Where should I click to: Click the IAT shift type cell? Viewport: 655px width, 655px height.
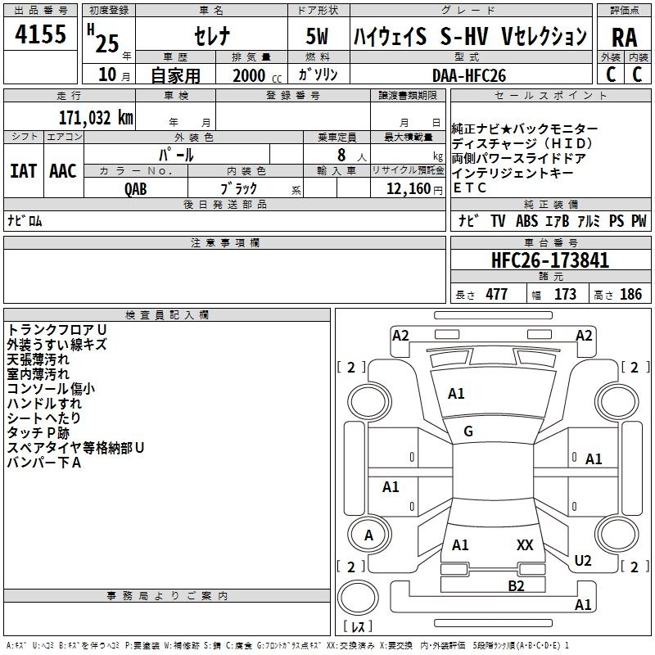pyautogui.click(x=23, y=171)
